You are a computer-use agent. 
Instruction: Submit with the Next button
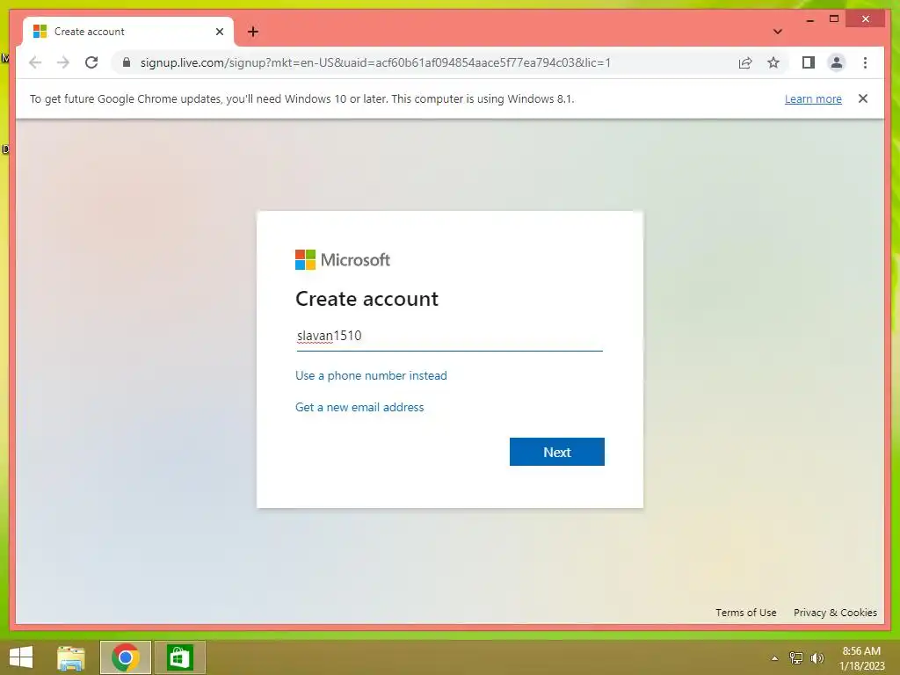556,452
